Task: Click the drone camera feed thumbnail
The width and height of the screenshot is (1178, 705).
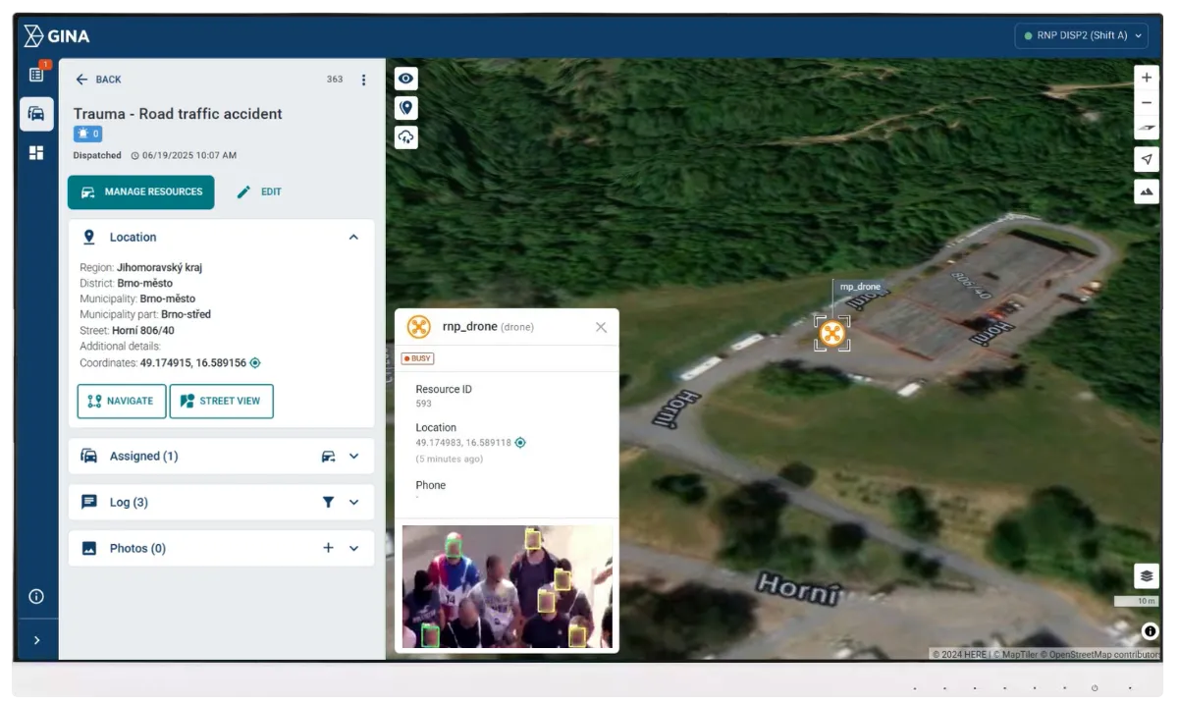Action: (507, 586)
